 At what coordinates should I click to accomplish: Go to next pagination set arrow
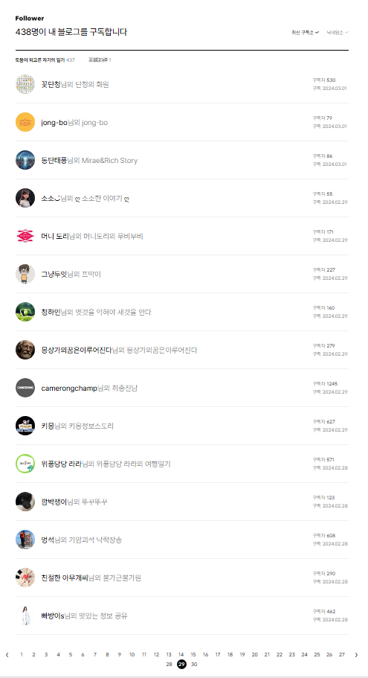(356, 655)
